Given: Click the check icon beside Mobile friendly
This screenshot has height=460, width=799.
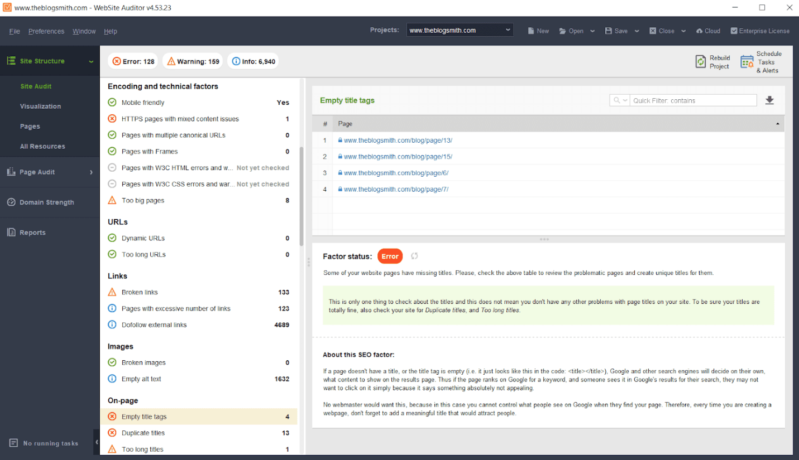Looking at the screenshot, I should coord(112,103).
